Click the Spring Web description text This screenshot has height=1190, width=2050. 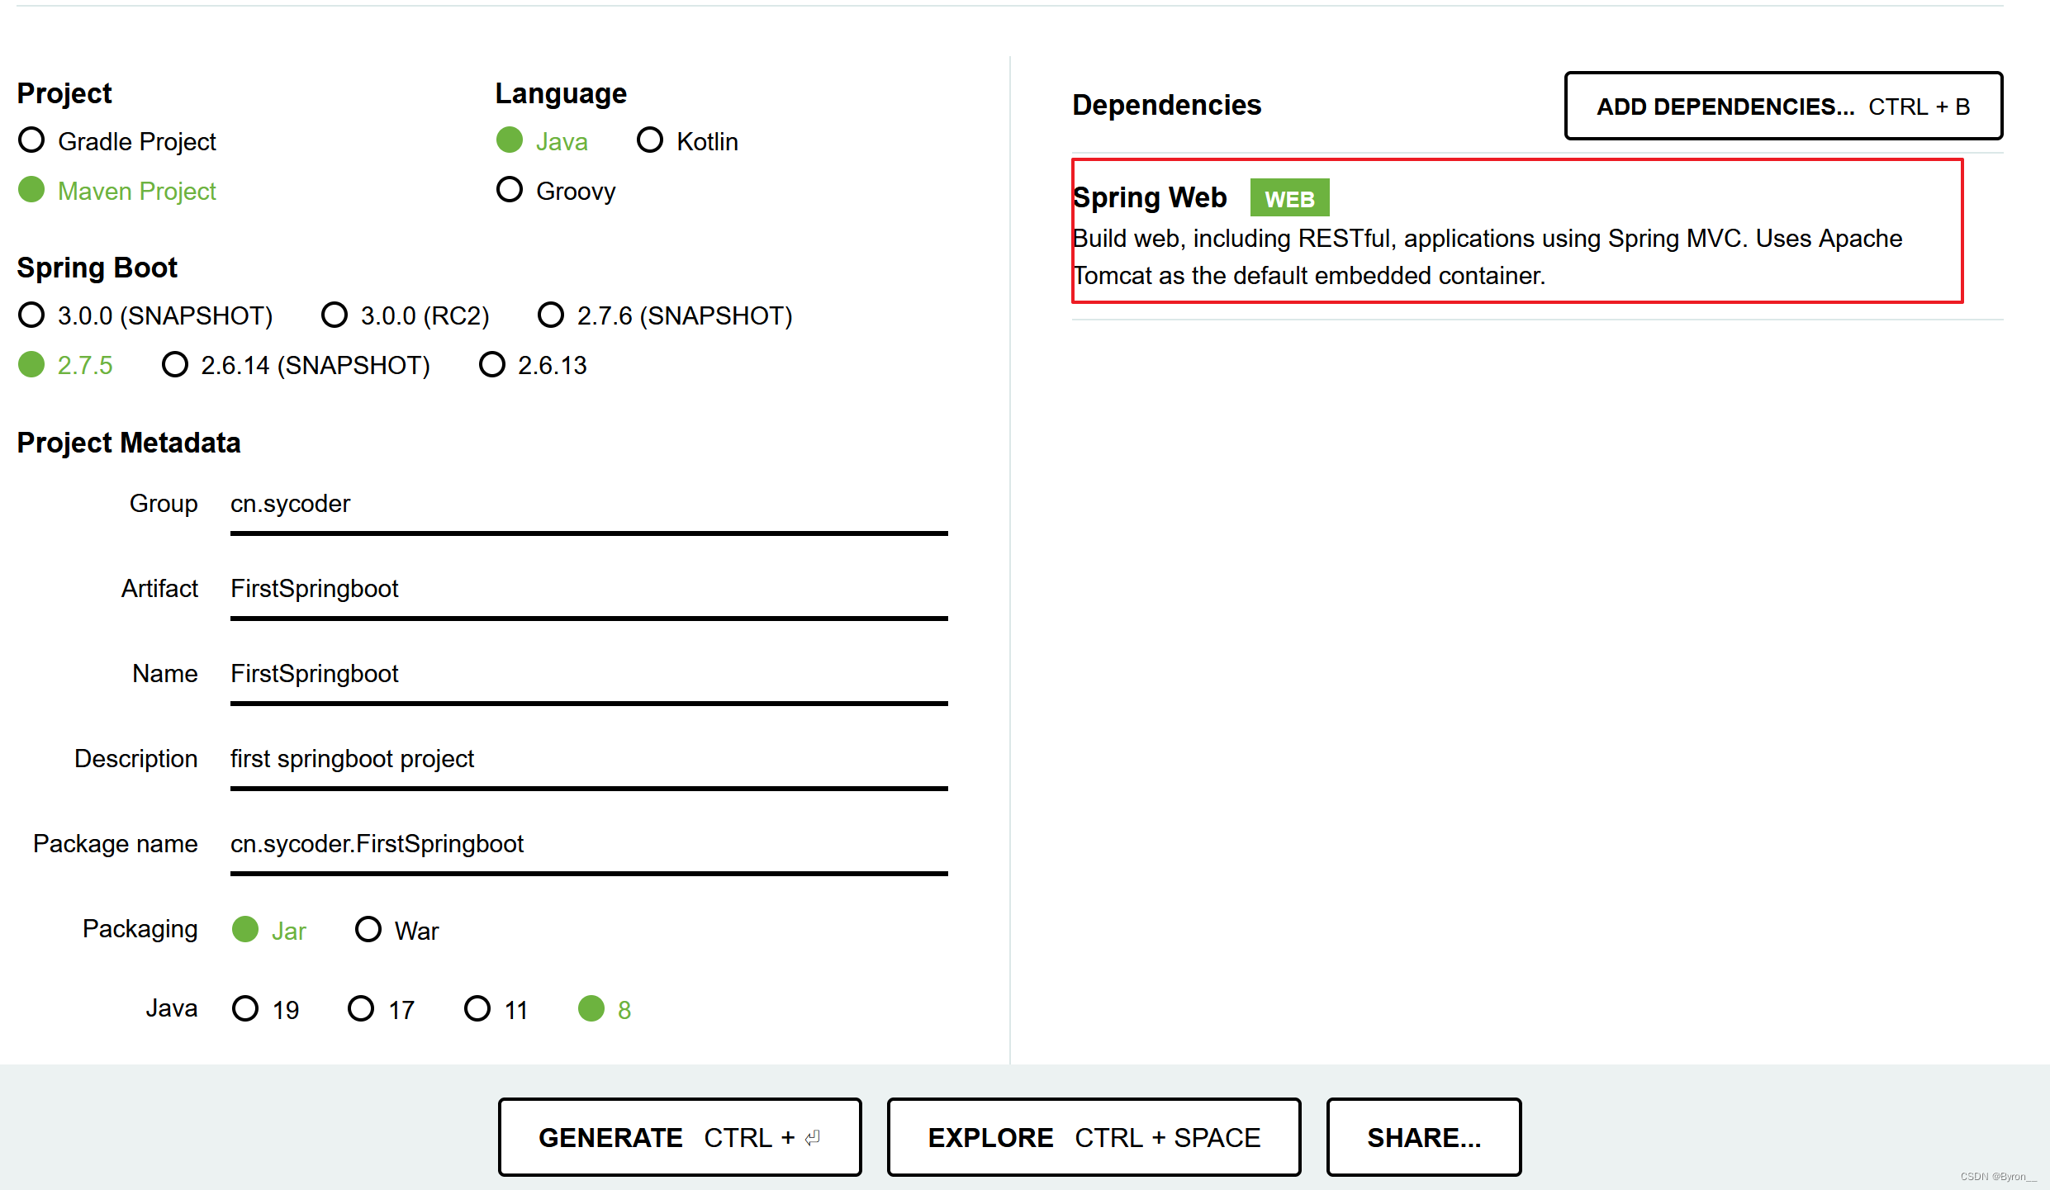1487,257
